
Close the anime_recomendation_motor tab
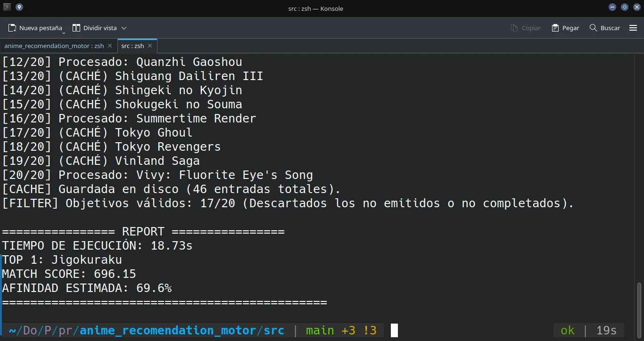coord(110,46)
